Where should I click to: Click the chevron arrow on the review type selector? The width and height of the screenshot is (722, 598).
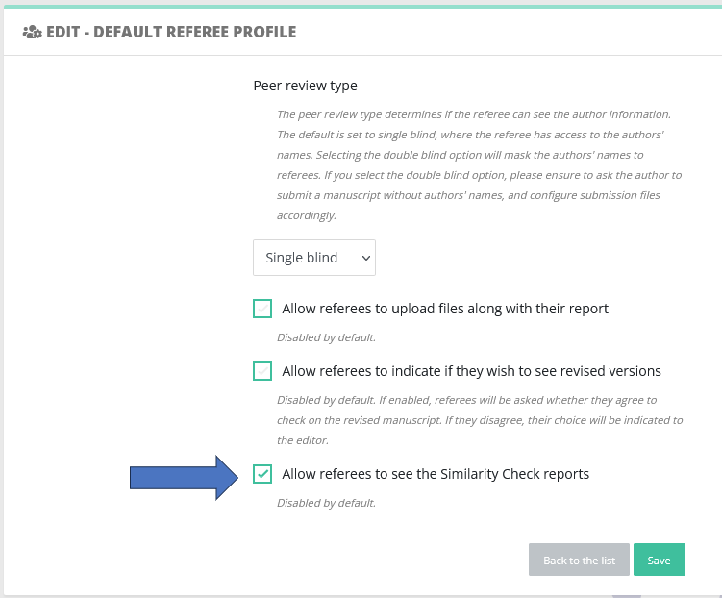point(366,259)
